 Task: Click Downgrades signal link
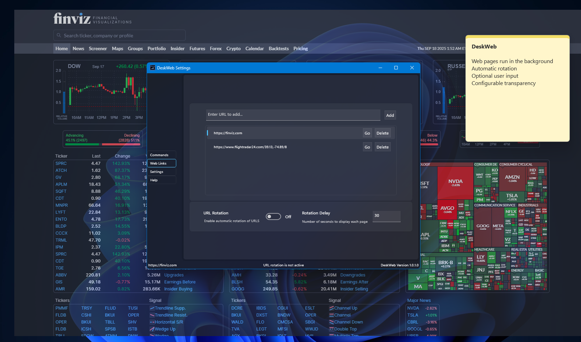353,275
